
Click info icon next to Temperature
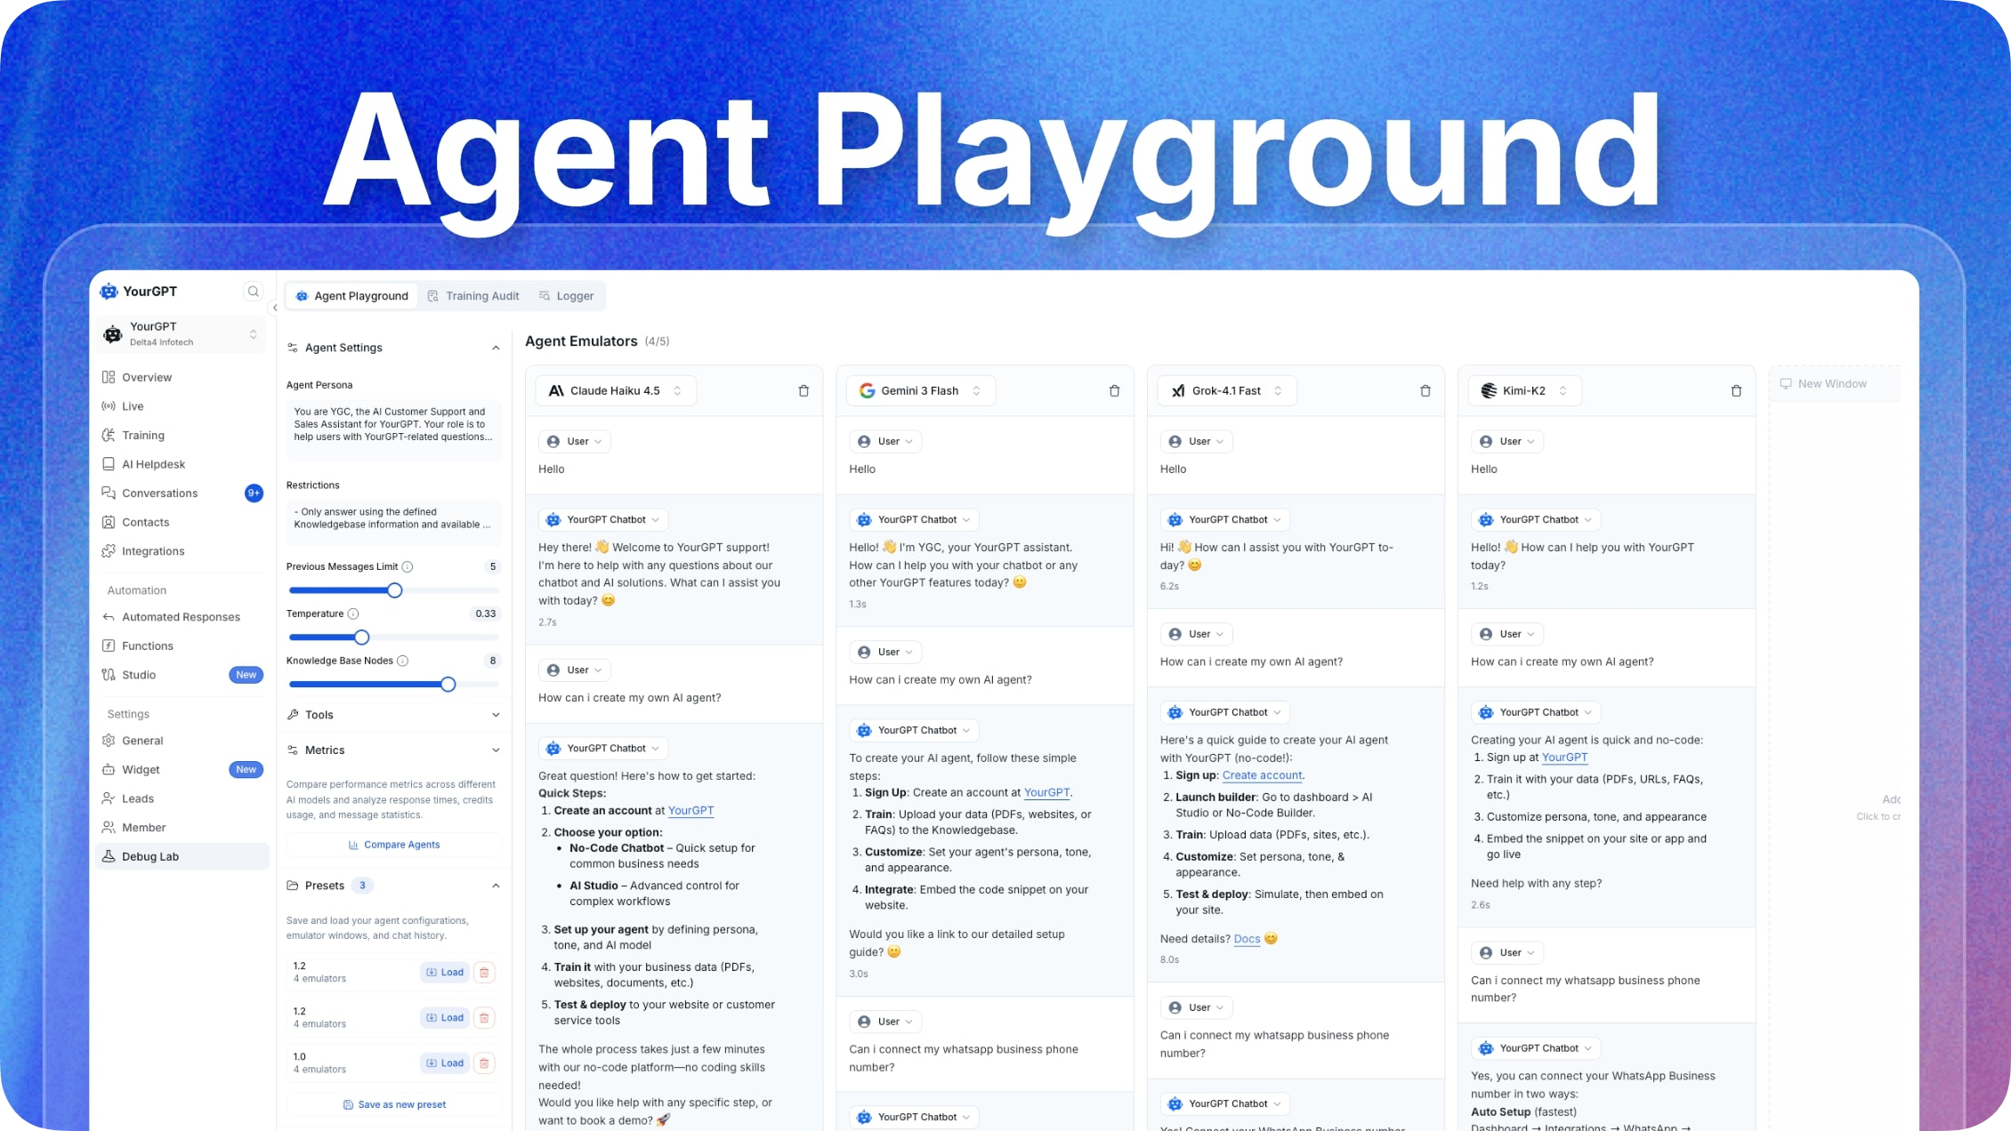(x=353, y=614)
